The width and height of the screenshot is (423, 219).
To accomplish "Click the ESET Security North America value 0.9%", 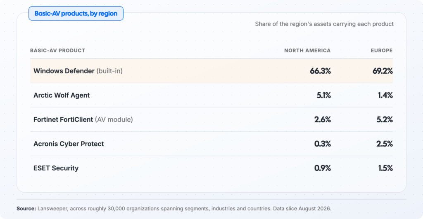I will pyautogui.click(x=322, y=168).
